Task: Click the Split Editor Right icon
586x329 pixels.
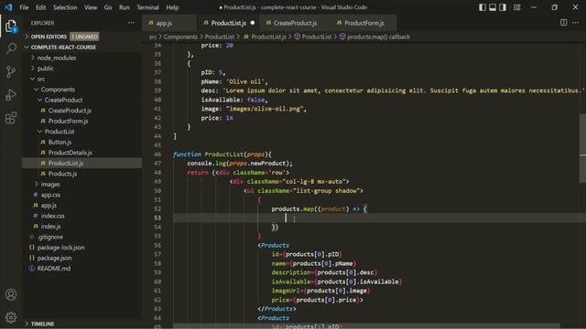Action: click(x=564, y=23)
